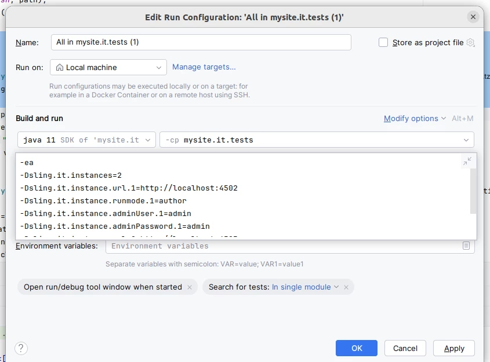Enable Store as project file checkbox
Viewport: 490px width, 362px height.
coord(383,42)
